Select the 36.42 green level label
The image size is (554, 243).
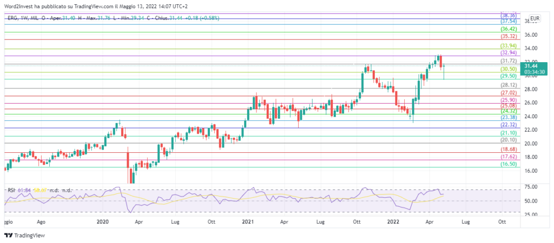point(509,29)
